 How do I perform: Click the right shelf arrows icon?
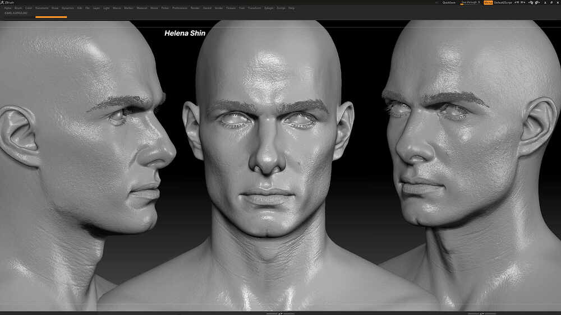click(523, 2)
